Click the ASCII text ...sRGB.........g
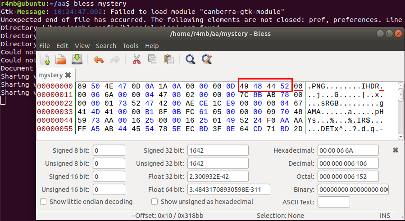This screenshot has height=221, width=405. click(x=346, y=103)
